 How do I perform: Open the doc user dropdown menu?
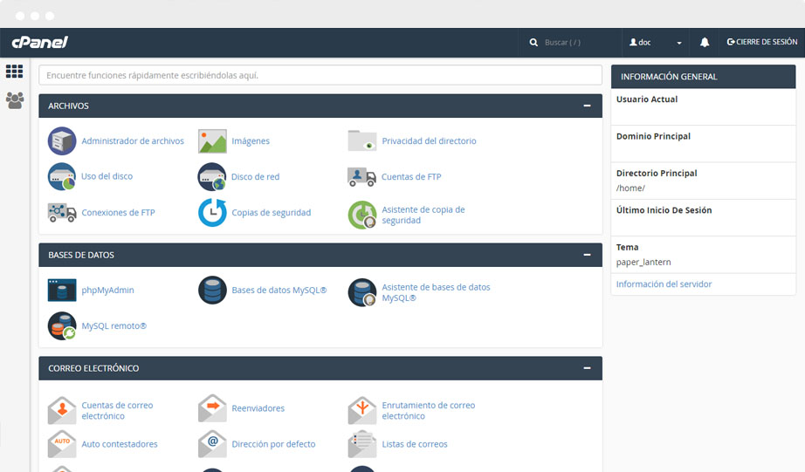coord(656,43)
